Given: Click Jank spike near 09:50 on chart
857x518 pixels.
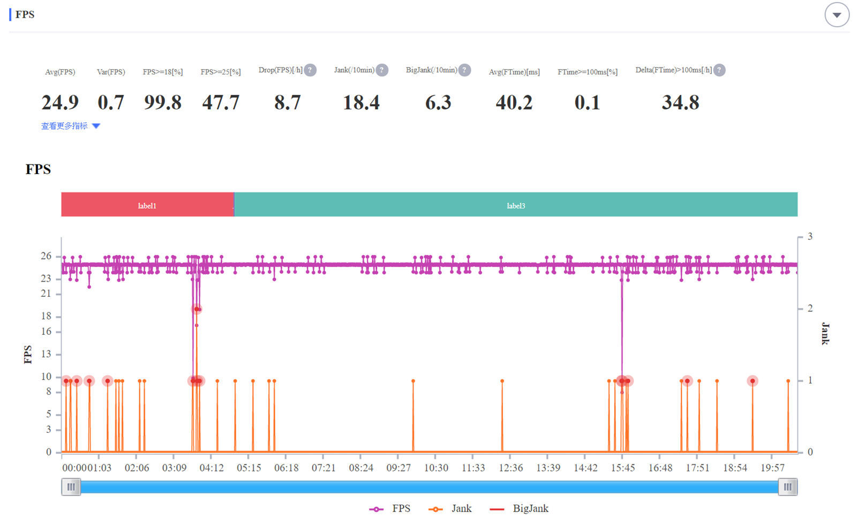Looking at the screenshot, I should coord(413,381).
